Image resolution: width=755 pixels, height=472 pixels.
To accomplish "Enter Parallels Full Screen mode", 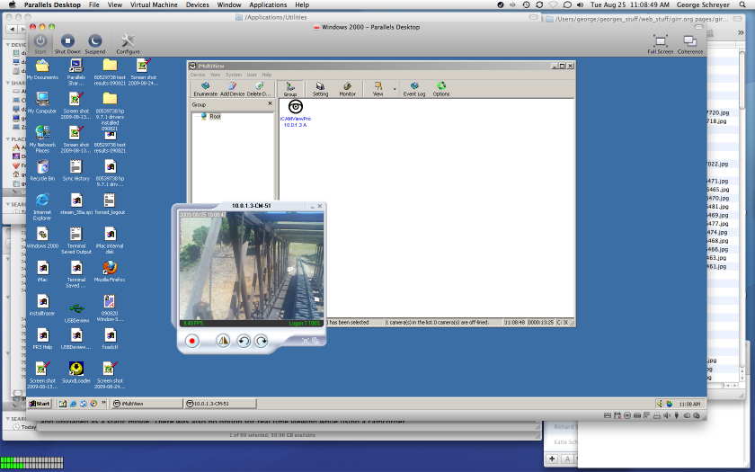I will tap(660, 44).
